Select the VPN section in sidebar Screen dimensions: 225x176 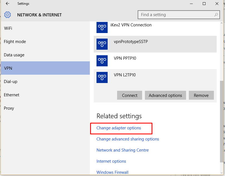[x=45, y=68]
